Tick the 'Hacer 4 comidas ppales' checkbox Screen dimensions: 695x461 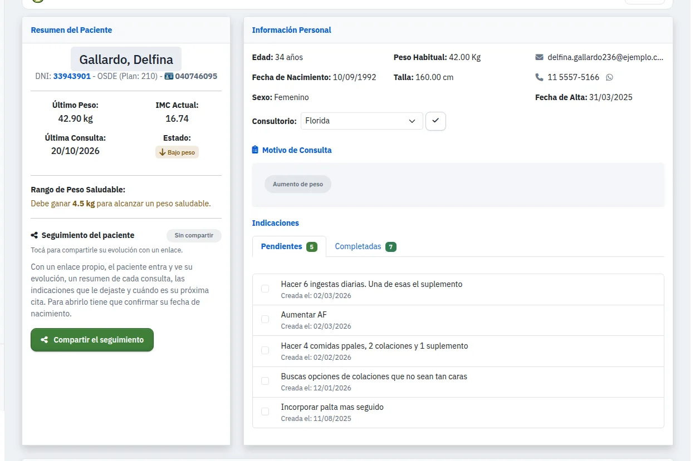pos(265,350)
